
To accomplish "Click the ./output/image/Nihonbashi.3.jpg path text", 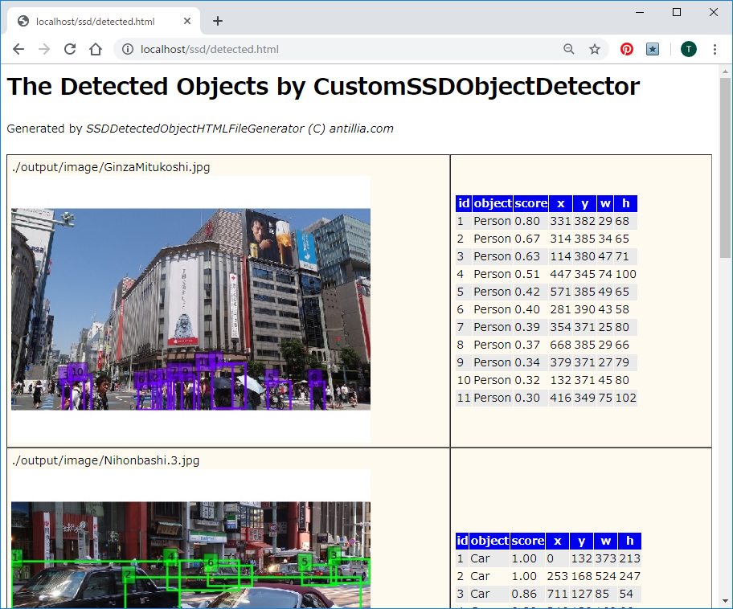I will 106,460.
